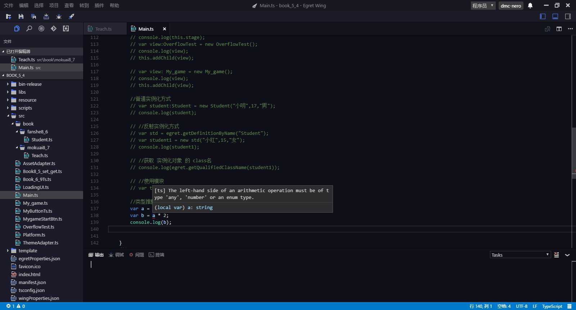Switch to the 终端 panel tab
Viewport: 576px width, 310px height.
pyautogui.click(x=157, y=255)
